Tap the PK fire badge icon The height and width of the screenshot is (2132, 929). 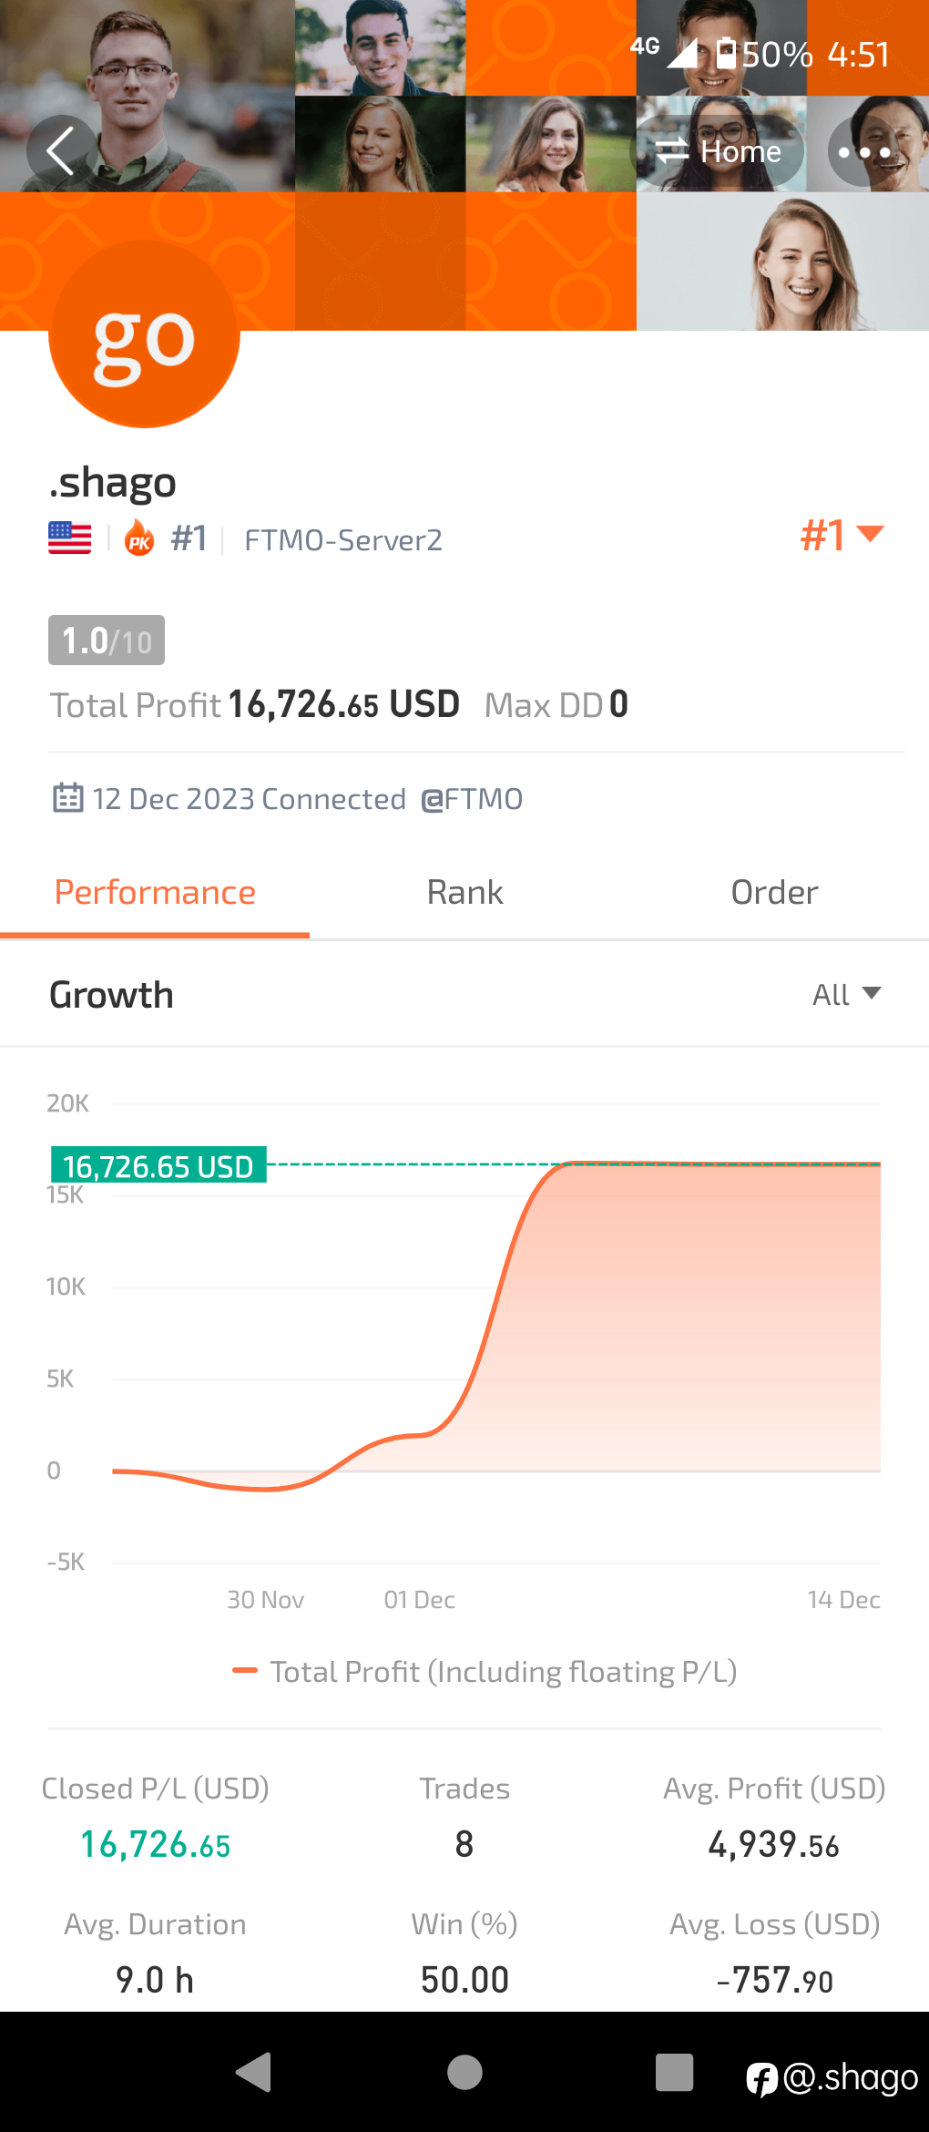click(139, 538)
